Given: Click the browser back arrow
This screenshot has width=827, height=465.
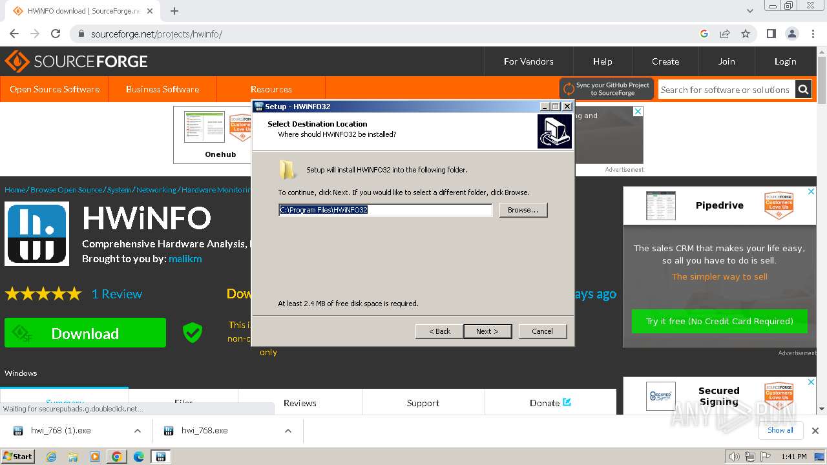Looking at the screenshot, I should click(x=14, y=34).
